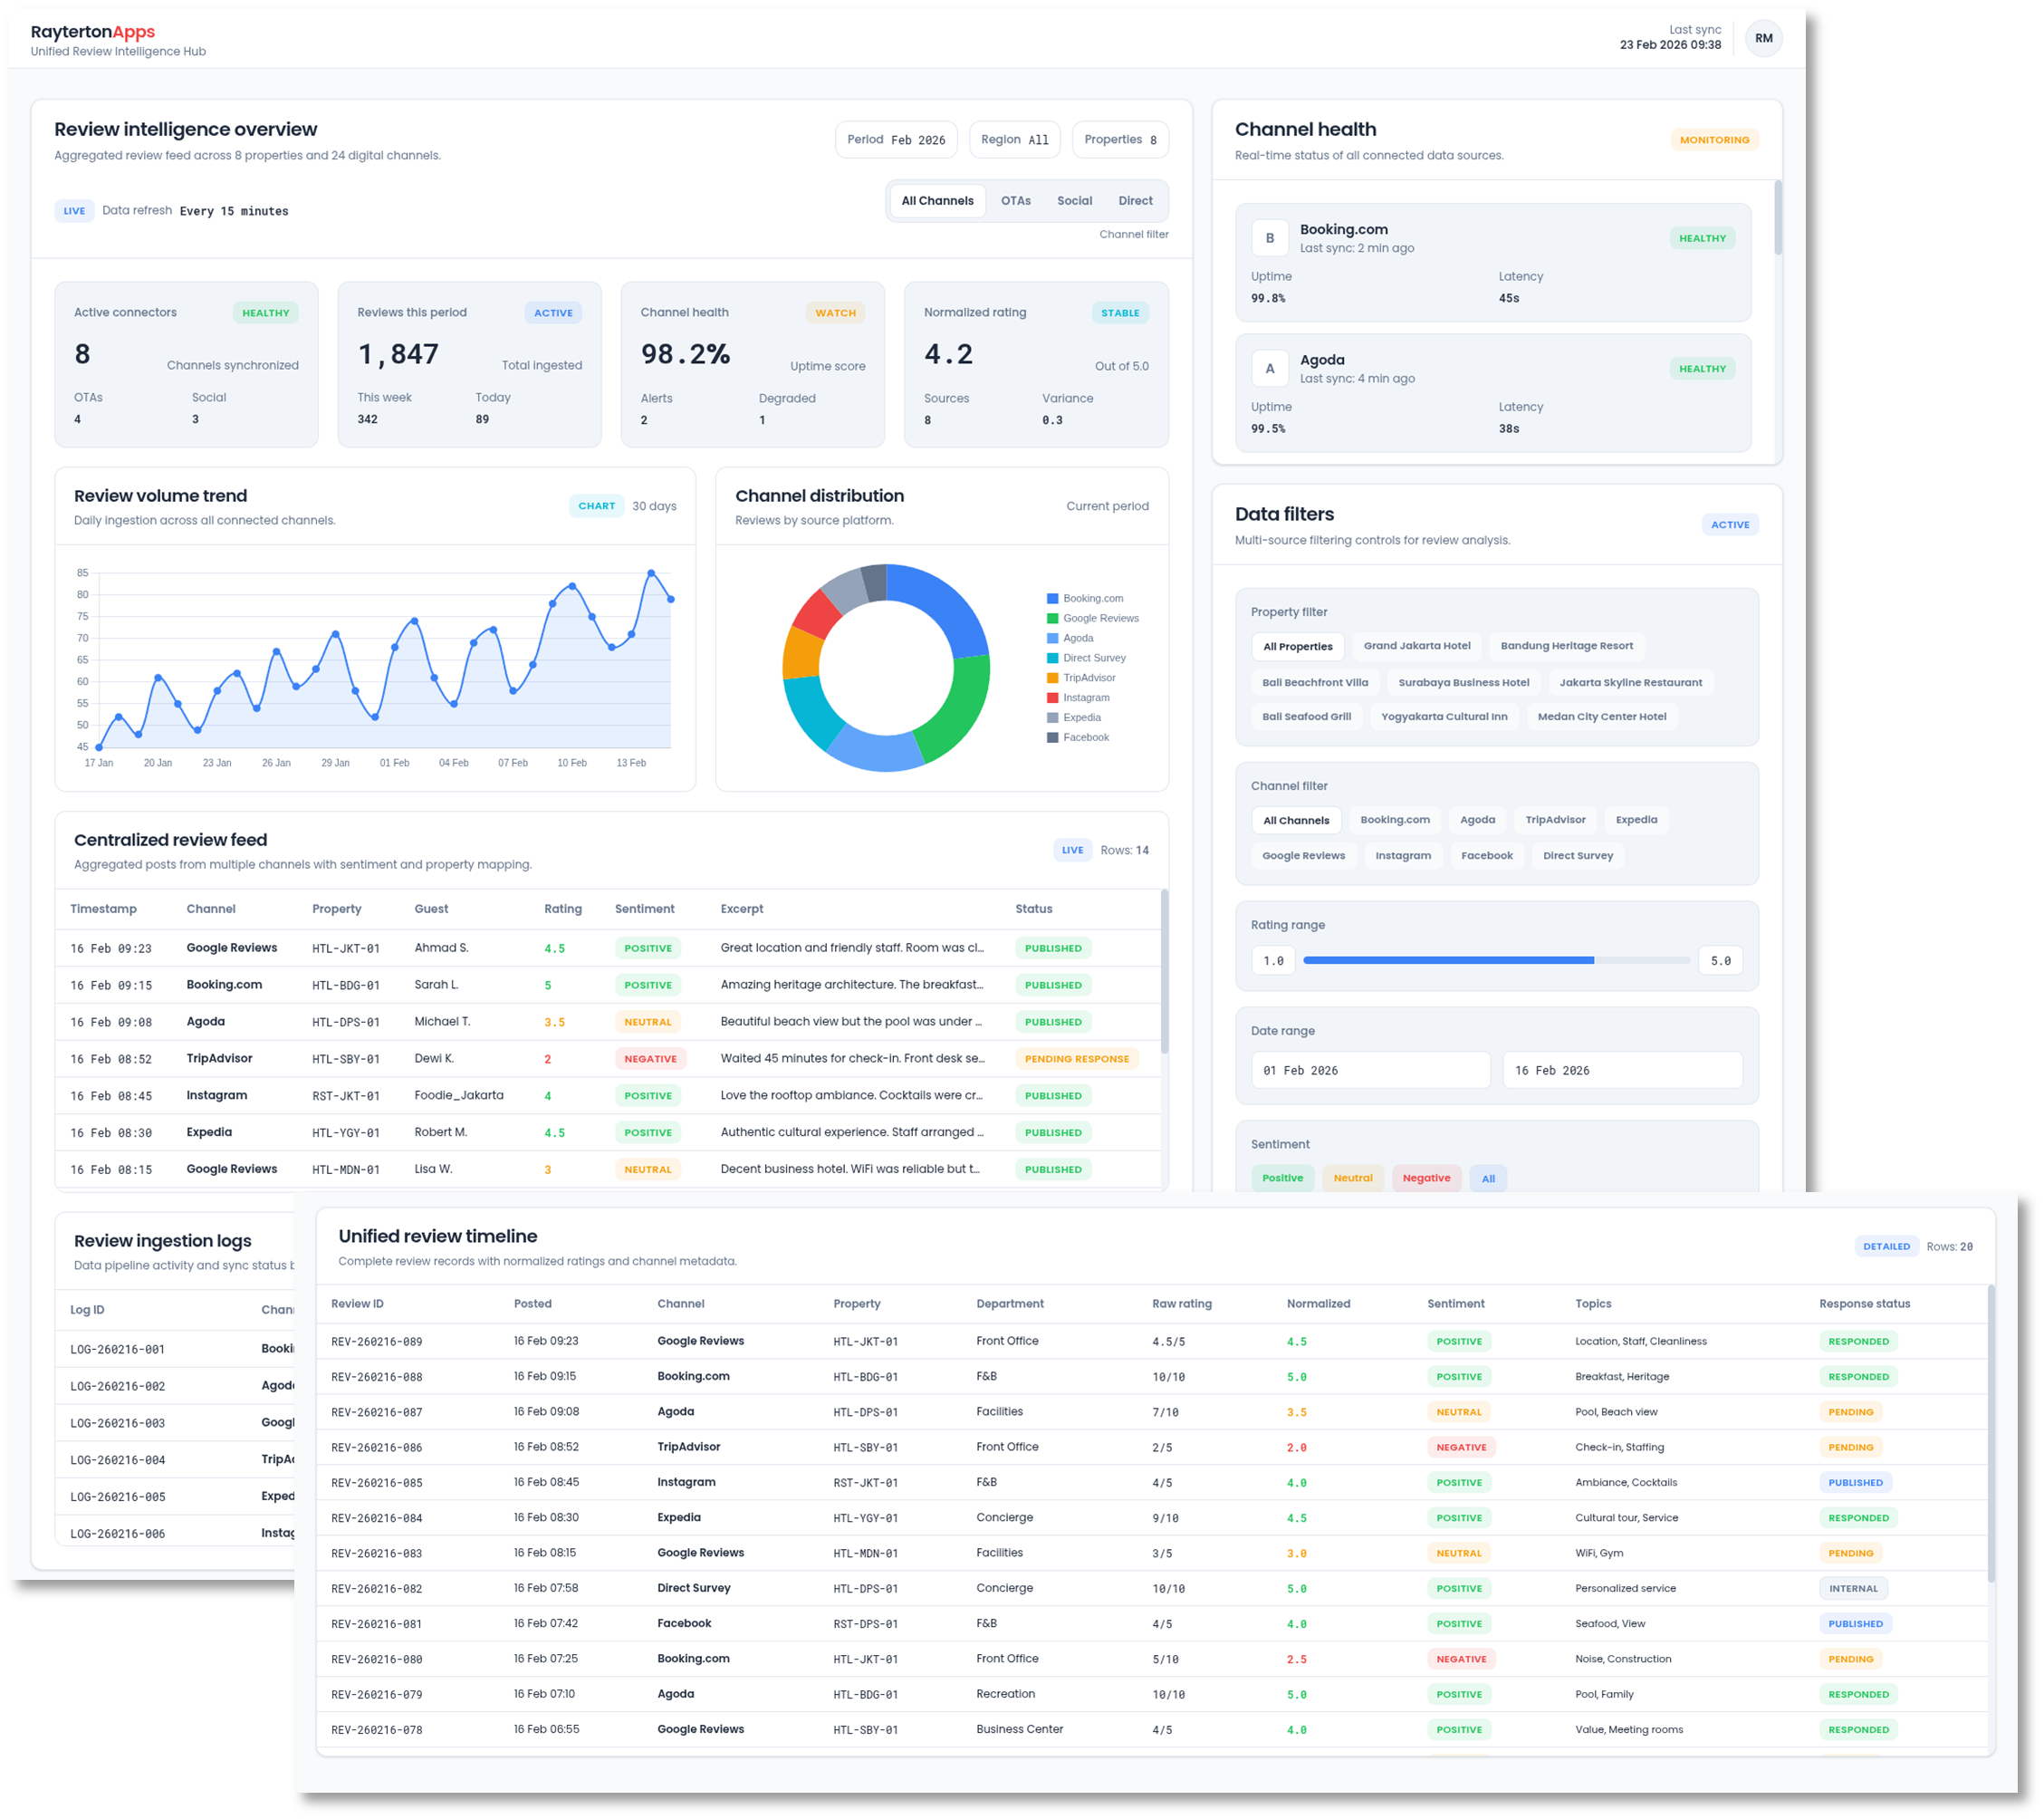
Task: Open the Region All dropdown
Action: pyautogui.click(x=1014, y=140)
